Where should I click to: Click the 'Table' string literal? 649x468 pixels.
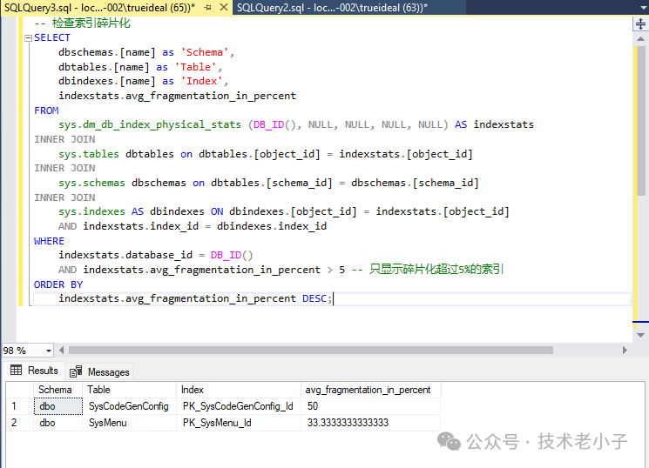coord(195,67)
